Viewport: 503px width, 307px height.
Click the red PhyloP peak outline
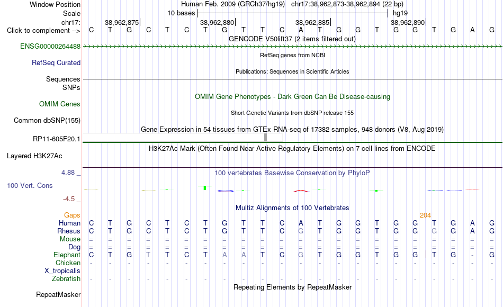pos(302,191)
